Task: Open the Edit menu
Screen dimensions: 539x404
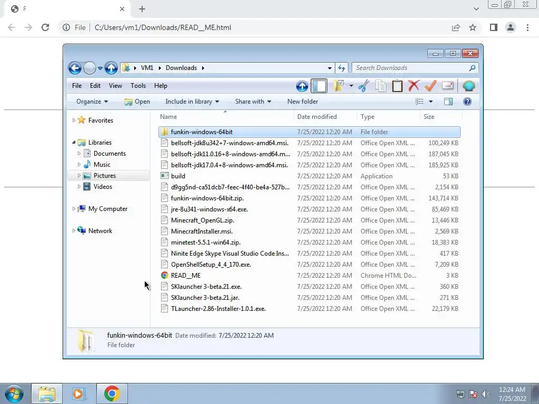Action: point(95,86)
